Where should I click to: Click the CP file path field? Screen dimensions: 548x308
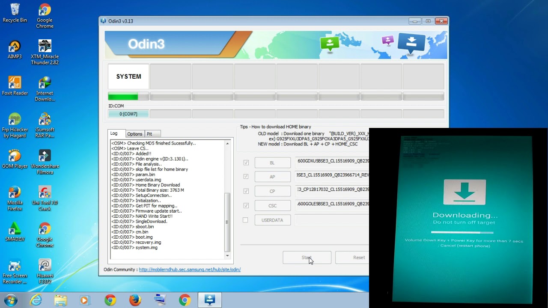click(332, 190)
